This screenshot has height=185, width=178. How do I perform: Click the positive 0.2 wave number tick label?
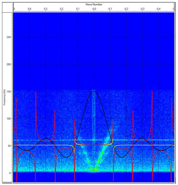(61, 9)
